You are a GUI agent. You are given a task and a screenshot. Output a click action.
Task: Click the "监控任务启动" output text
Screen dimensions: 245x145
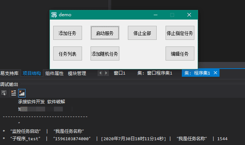coord(25,131)
